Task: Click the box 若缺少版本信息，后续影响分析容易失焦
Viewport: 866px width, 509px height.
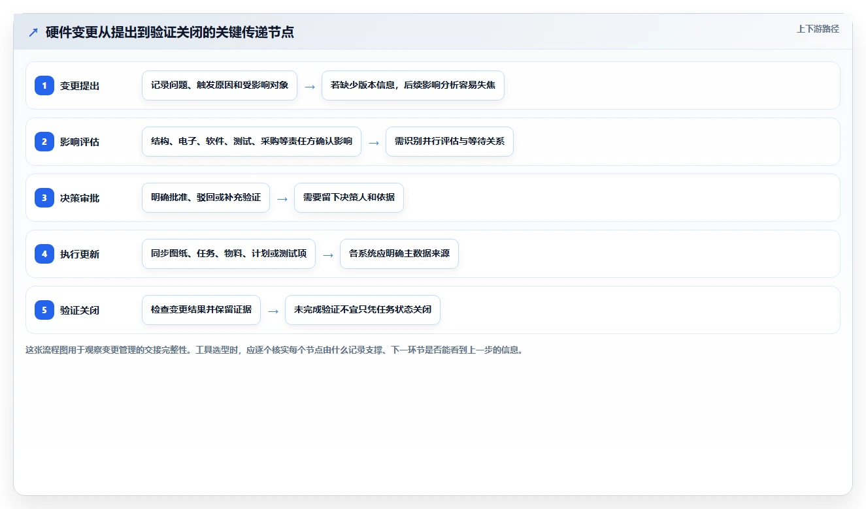Action: point(413,85)
